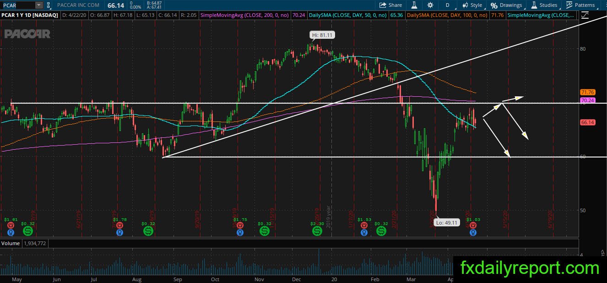Click the PACCAR INC COM company name
Viewport: 607px width, 283px height.
coord(78,5)
